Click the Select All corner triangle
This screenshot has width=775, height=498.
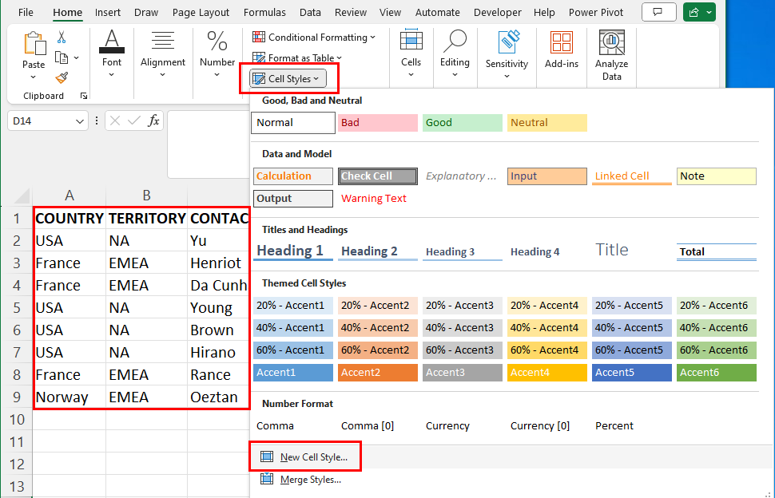click(x=22, y=196)
